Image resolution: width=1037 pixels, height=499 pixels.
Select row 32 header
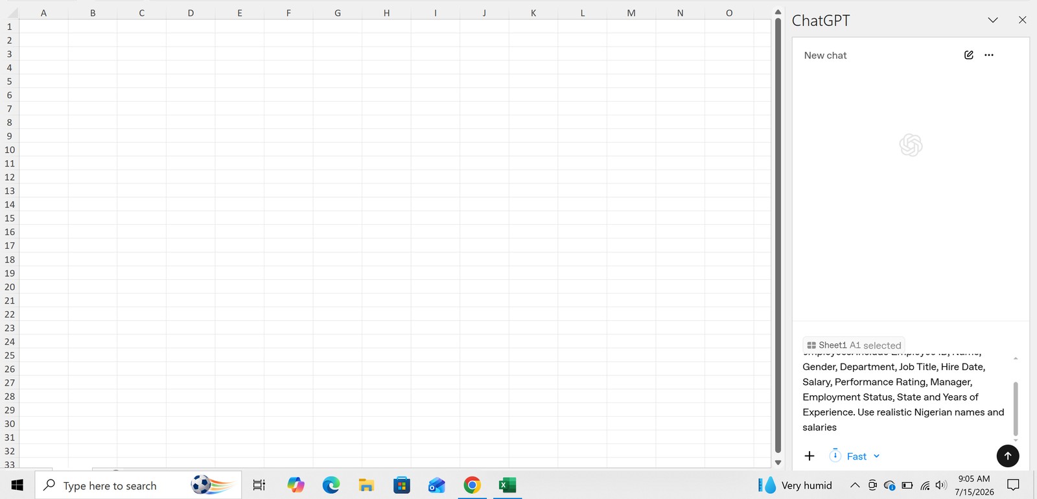pyautogui.click(x=10, y=451)
